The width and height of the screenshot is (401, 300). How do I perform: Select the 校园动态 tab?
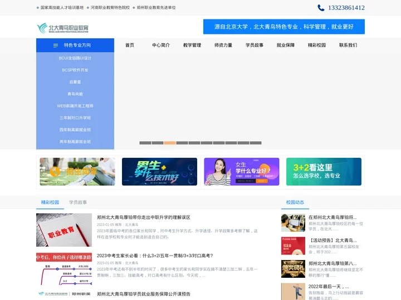[295, 202]
